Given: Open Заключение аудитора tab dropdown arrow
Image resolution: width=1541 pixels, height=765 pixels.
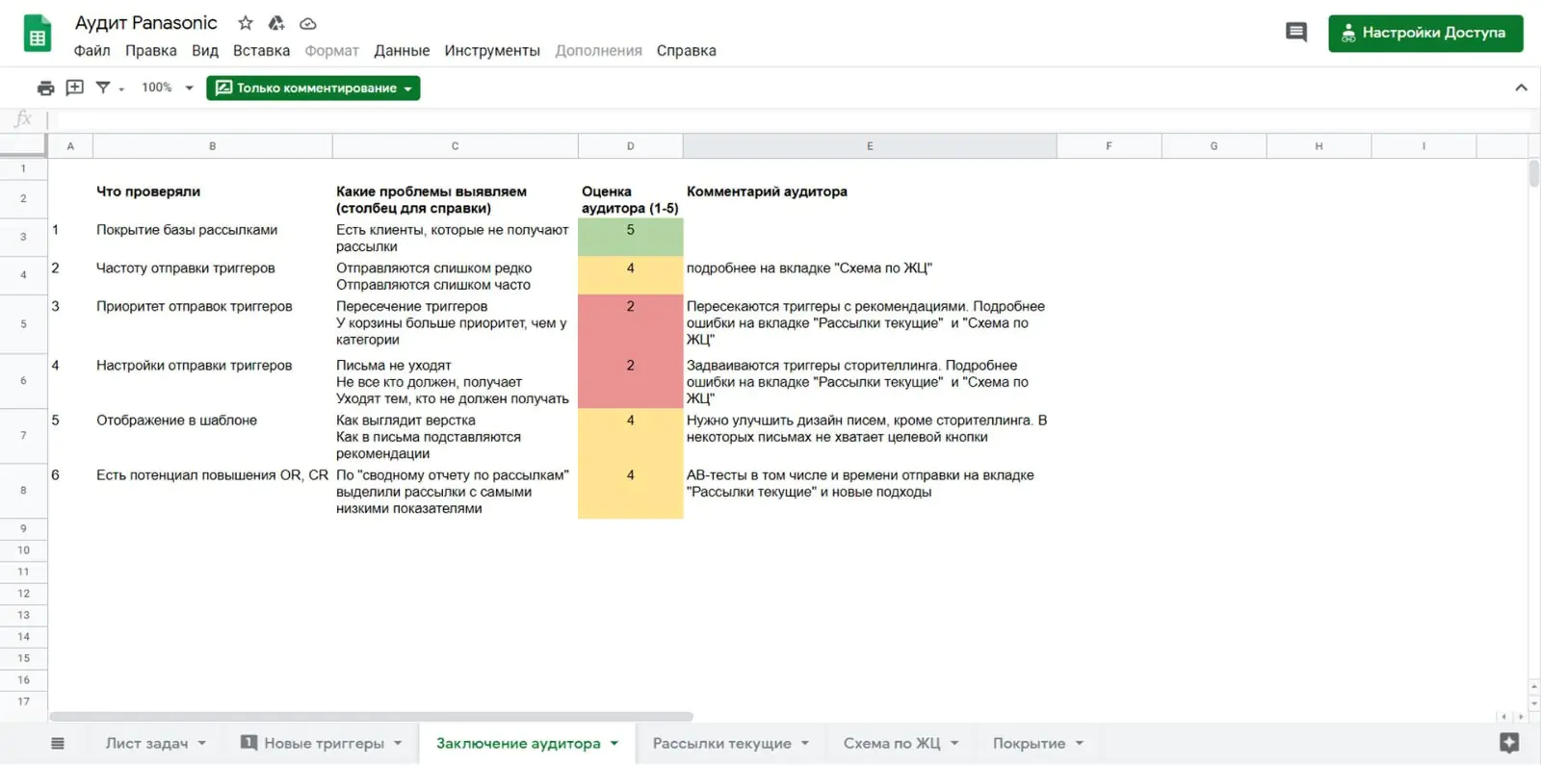Looking at the screenshot, I should coord(614,743).
